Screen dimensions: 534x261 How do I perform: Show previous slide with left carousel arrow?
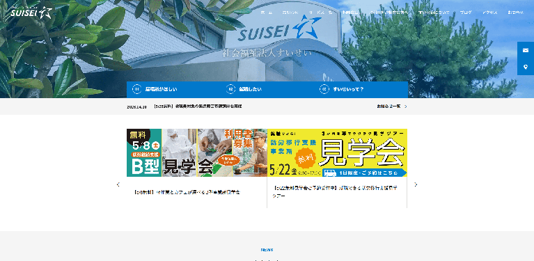click(x=118, y=184)
